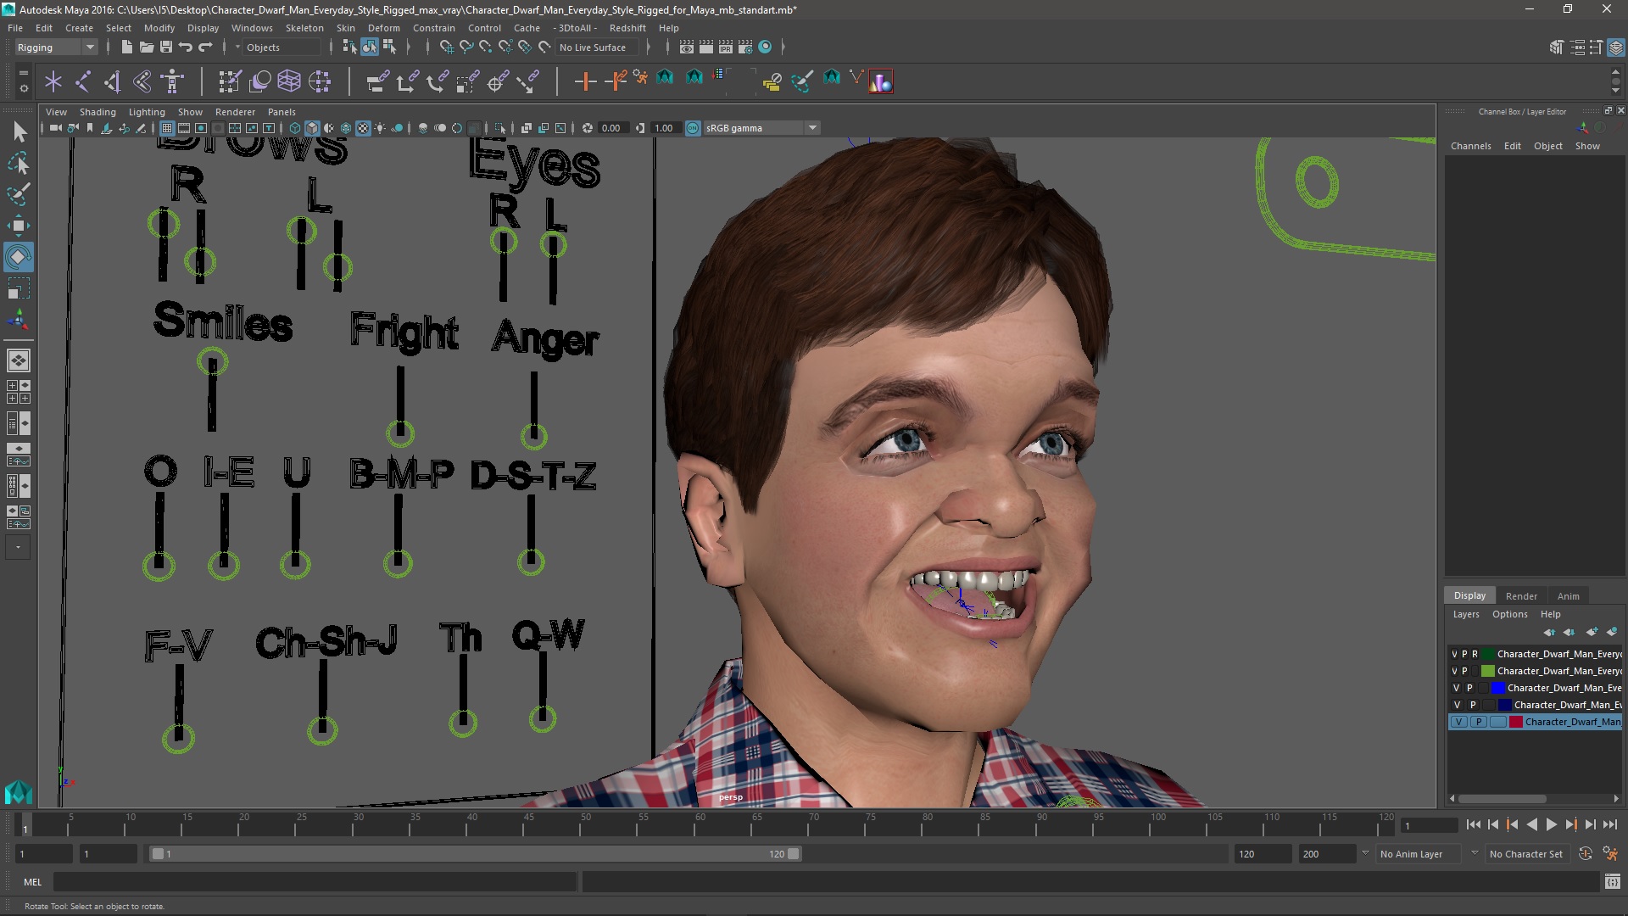Open the Channels menu in Channel Box
This screenshot has width=1628, height=916.
(x=1470, y=146)
